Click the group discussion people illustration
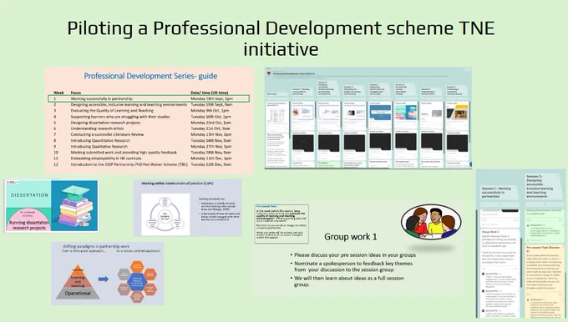Screen dimensions: 568x322 tap(431, 222)
